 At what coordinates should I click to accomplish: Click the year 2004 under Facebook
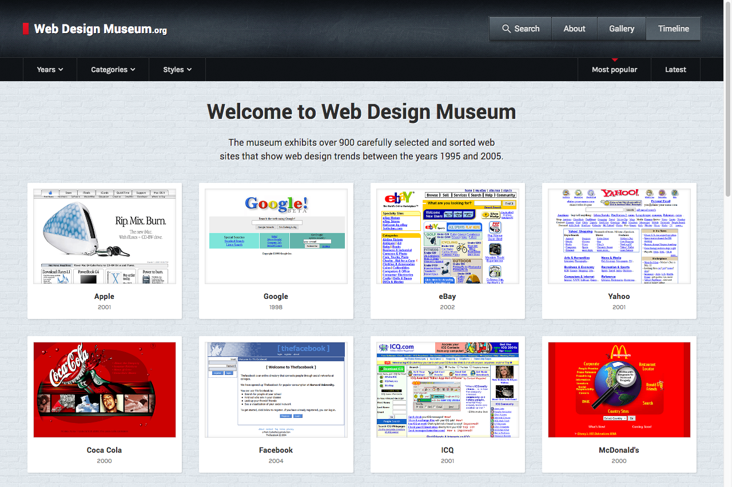276,461
